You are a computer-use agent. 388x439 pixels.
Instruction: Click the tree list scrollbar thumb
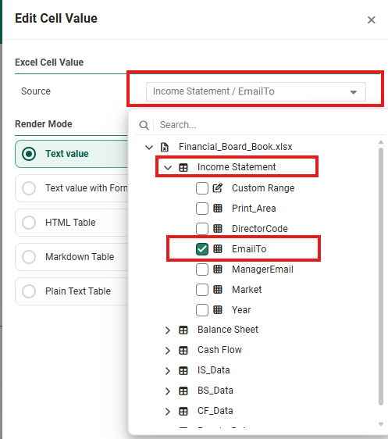click(381, 277)
